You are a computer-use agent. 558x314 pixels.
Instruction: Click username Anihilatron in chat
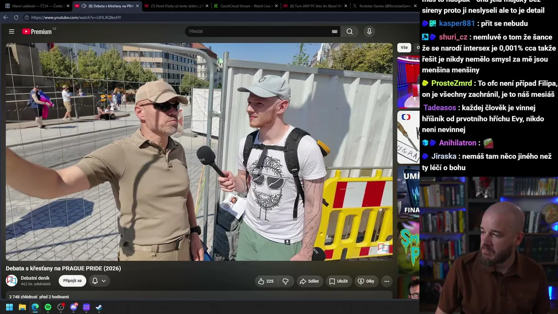pyautogui.click(x=458, y=143)
